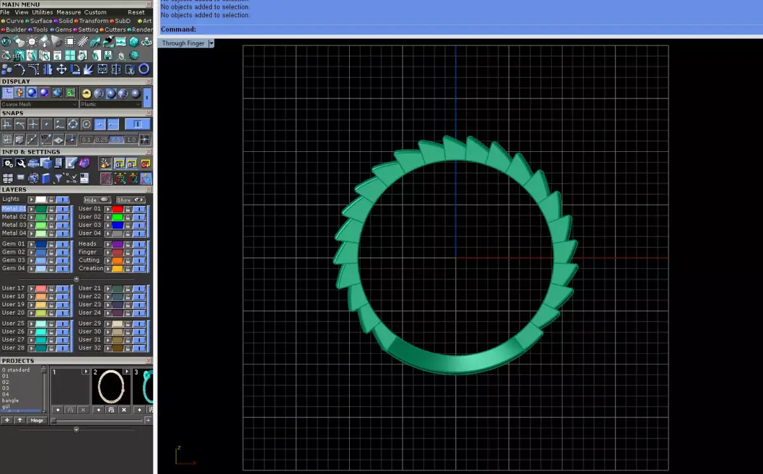Click the Show layers button
This screenshot has height=474, width=763.
click(x=130, y=200)
